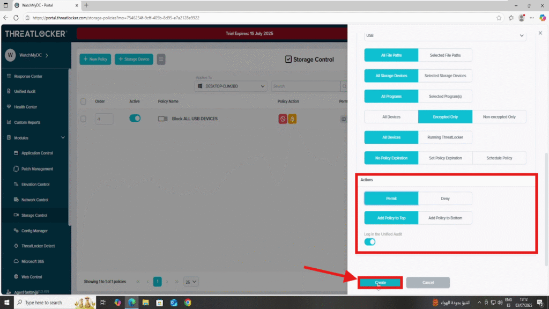Screen dimensions: 549x309
Task: Select Non-encrypted Only option
Action: [x=499, y=116]
